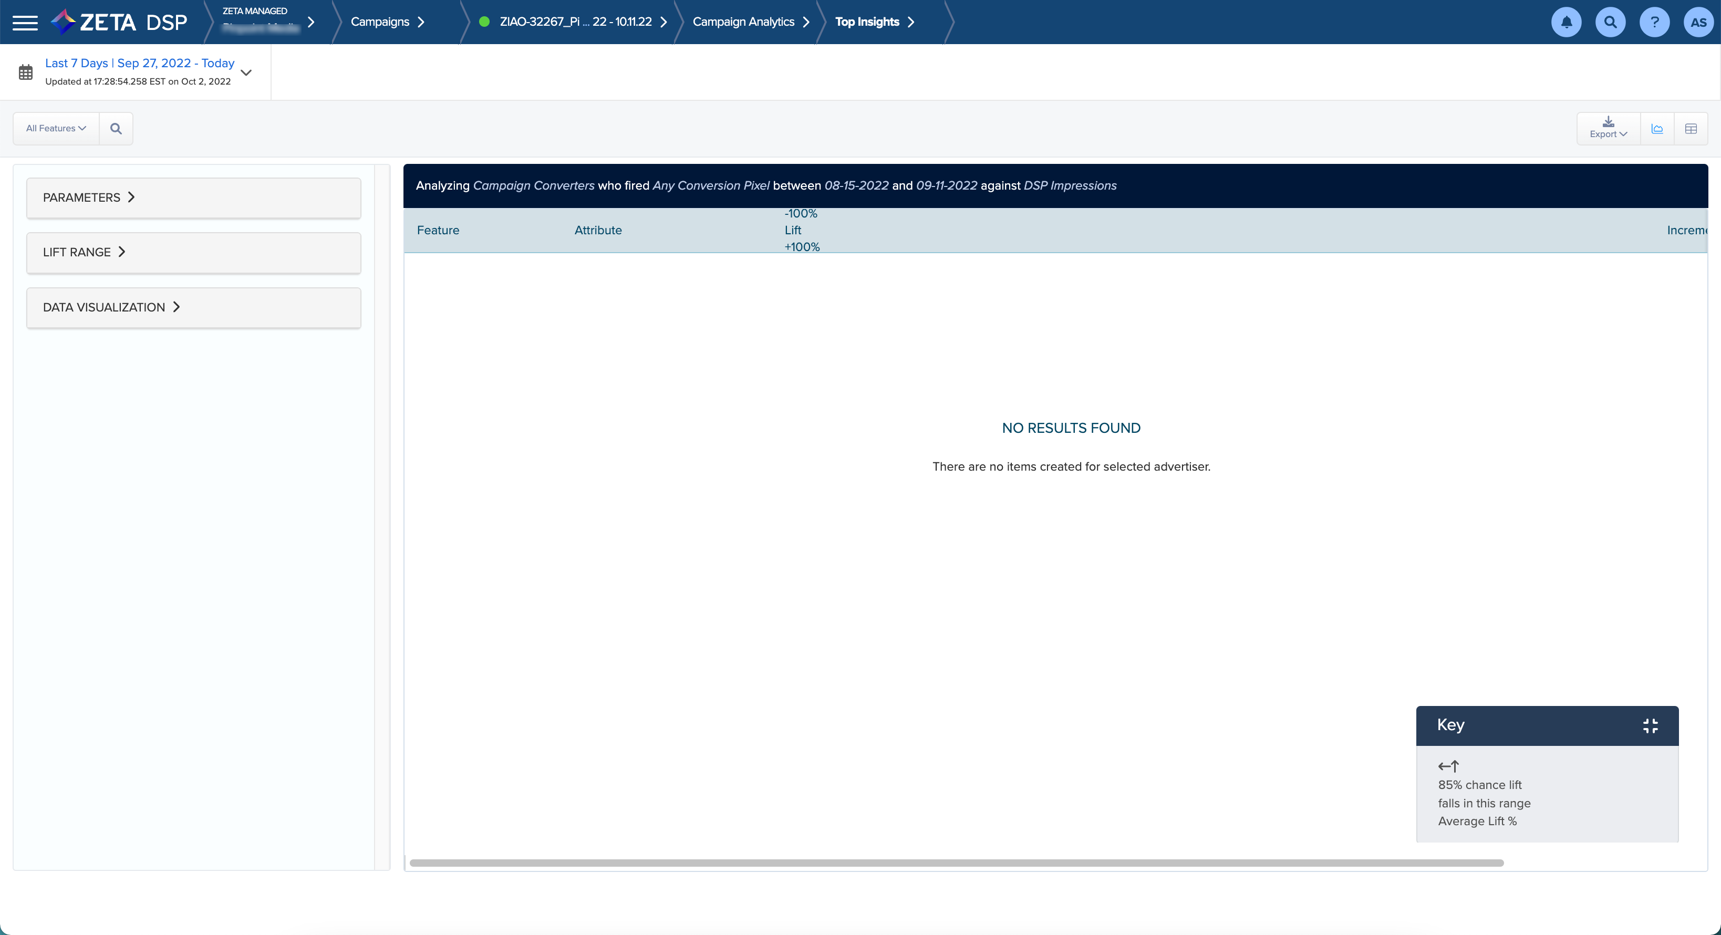Click the global search icon in header
1721x935 pixels.
coord(1610,22)
